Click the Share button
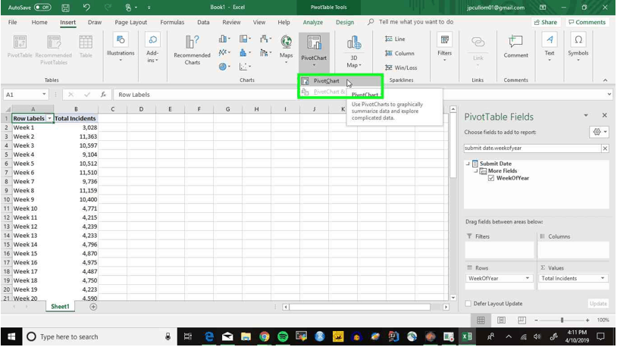 point(545,23)
